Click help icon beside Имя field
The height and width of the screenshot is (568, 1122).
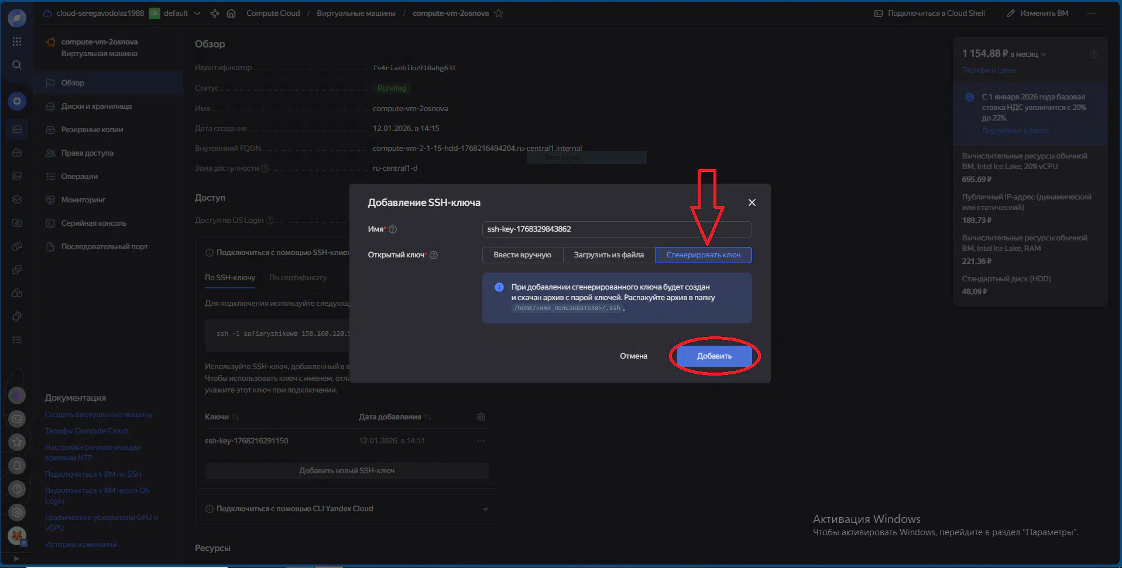393,229
